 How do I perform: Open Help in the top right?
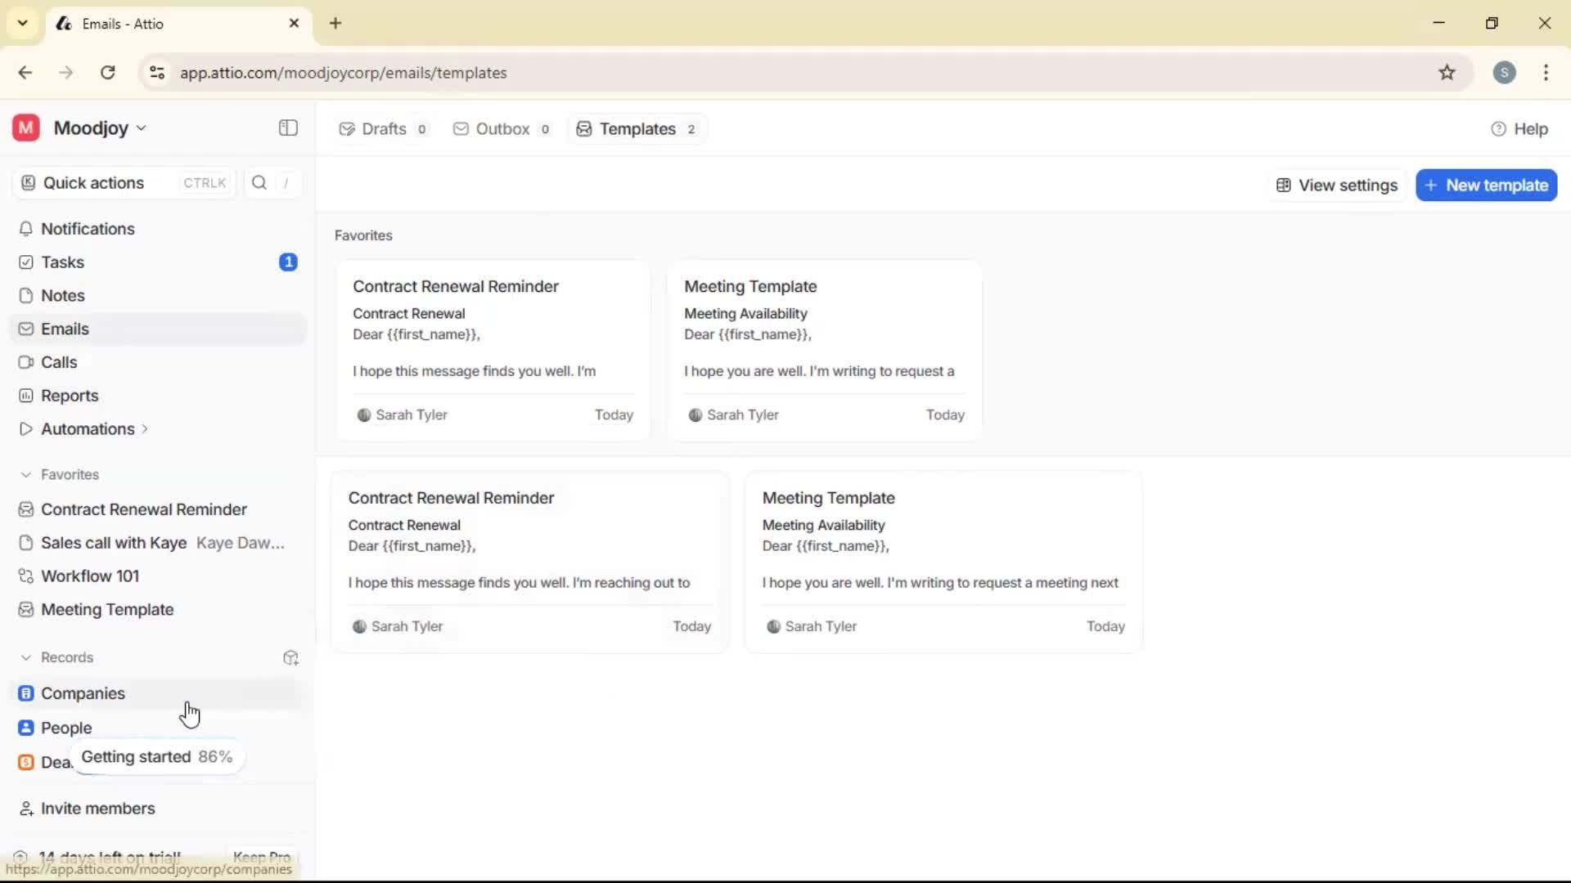[x=1521, y=128]
